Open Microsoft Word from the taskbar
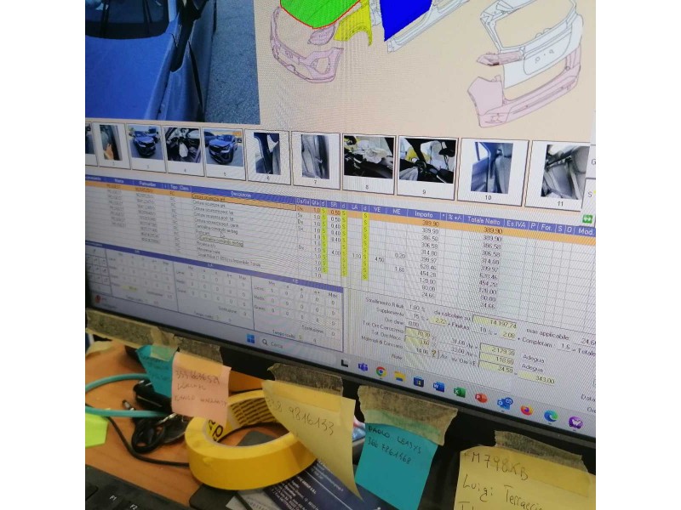Screen dimensions: 681x510 coord(438,386)
